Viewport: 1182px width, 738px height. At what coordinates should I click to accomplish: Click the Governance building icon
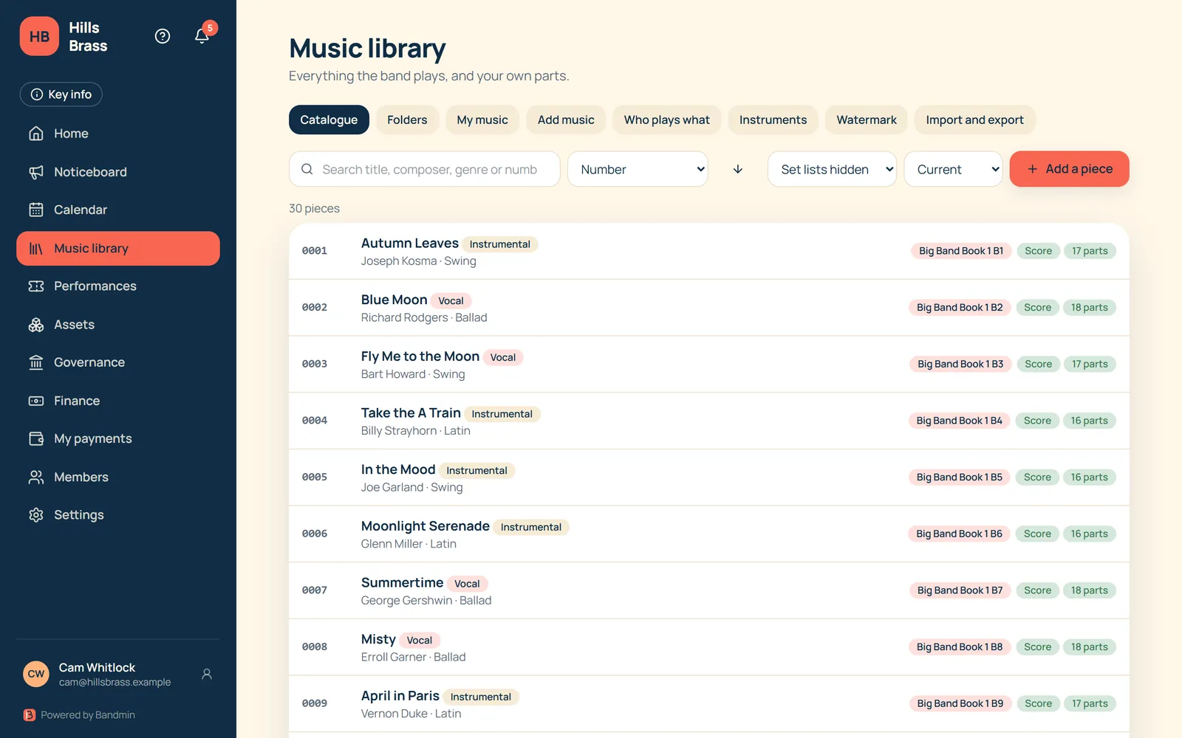coord(36,362)
